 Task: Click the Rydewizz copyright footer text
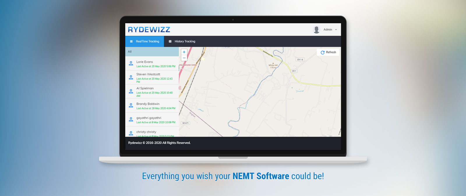click(159, 143)
